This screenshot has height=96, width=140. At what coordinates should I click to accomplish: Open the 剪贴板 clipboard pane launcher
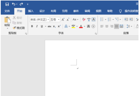coord(26,34)
